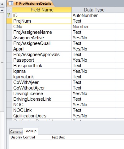
Task: Click the navigation pane grip handle
Action: [x=2, y=62]
